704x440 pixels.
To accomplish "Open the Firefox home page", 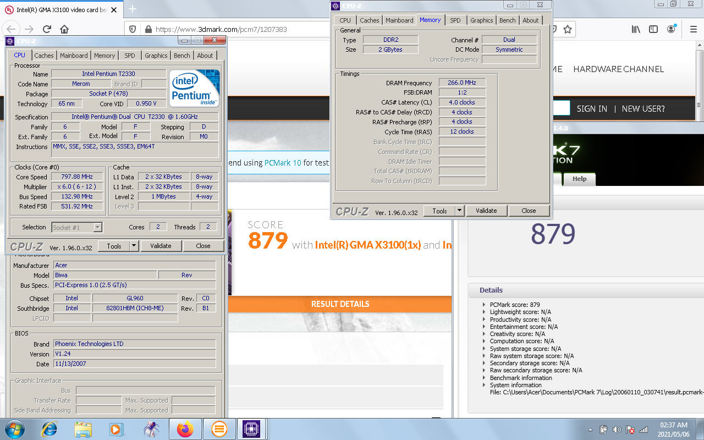I will click(x=64, y=29).
